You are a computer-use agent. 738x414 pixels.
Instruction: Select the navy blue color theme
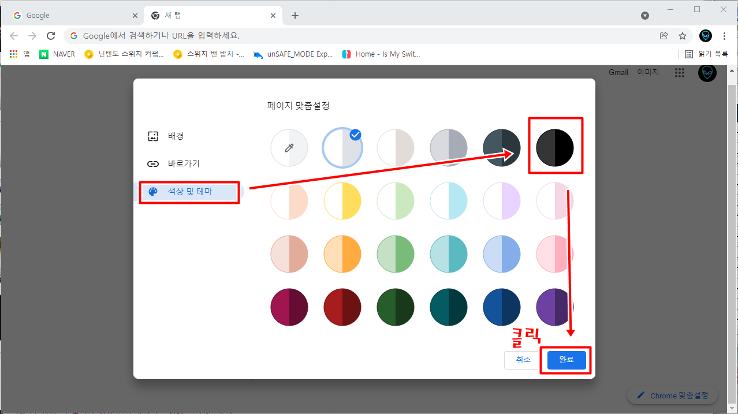coord(502,307)
